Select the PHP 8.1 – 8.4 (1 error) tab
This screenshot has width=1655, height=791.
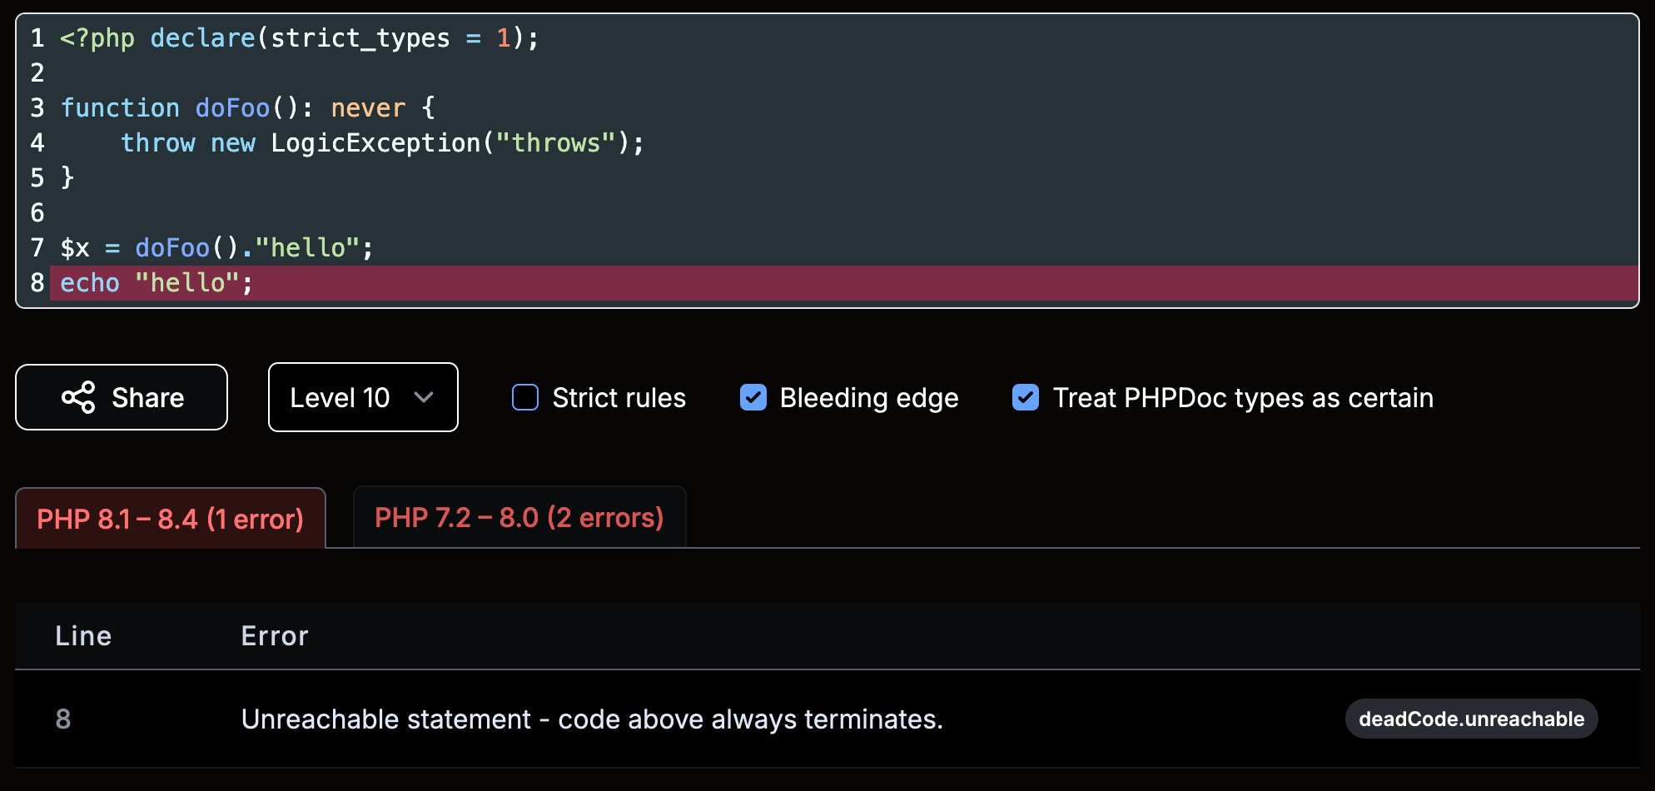pos(171,519)
